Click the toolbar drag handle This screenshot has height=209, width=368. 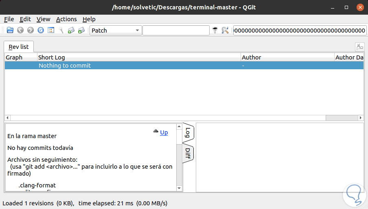[3, 30]
